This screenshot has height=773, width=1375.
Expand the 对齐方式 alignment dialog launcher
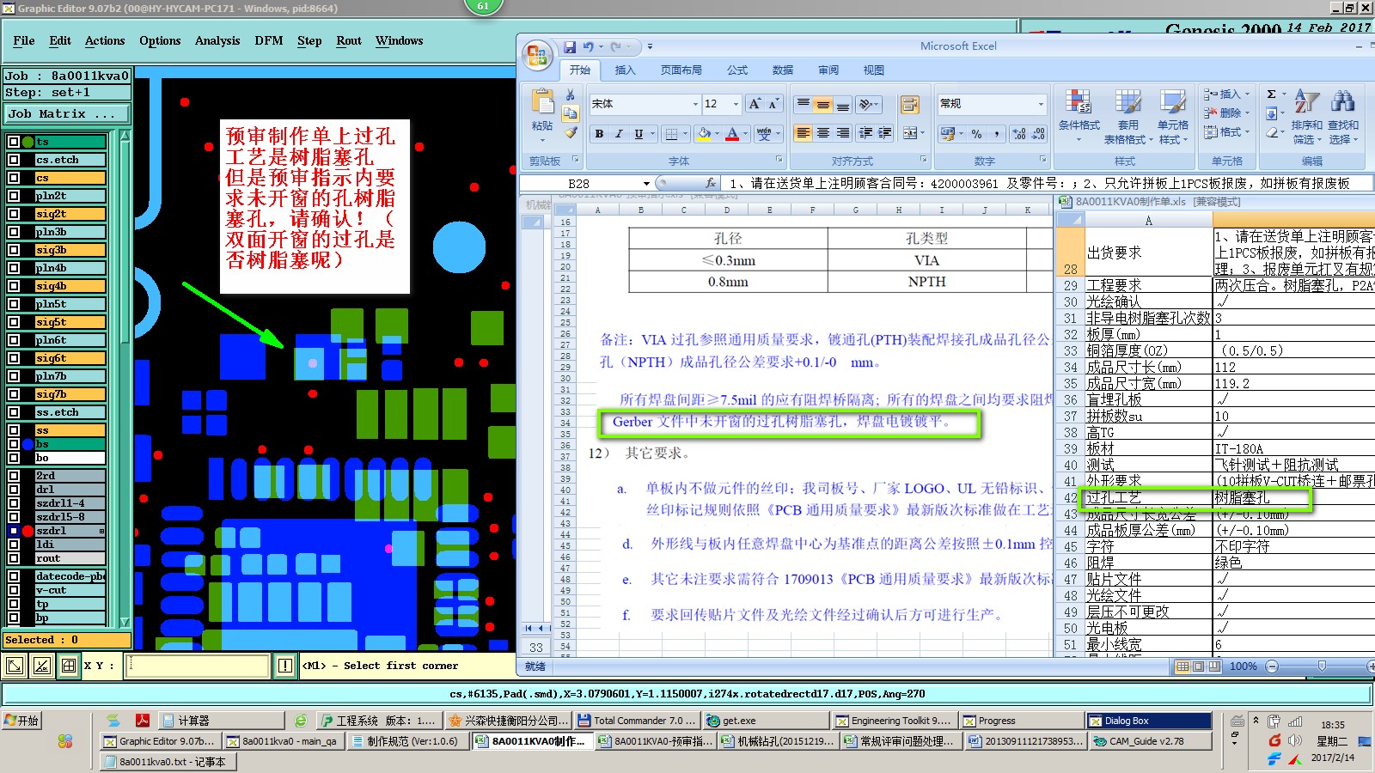pyautogui.click(x=924, y=160)
